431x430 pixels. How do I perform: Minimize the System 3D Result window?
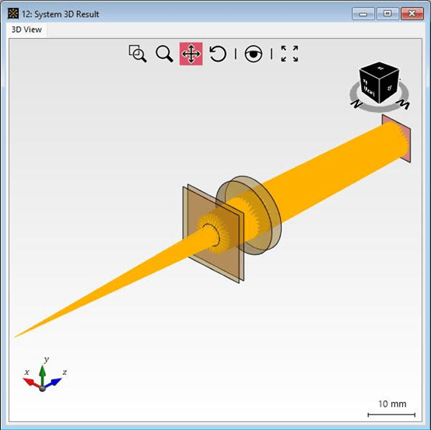363,14
